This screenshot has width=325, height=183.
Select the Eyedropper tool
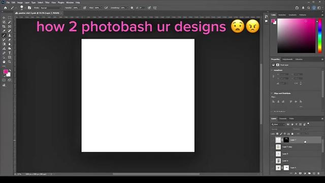click(4, 31)
